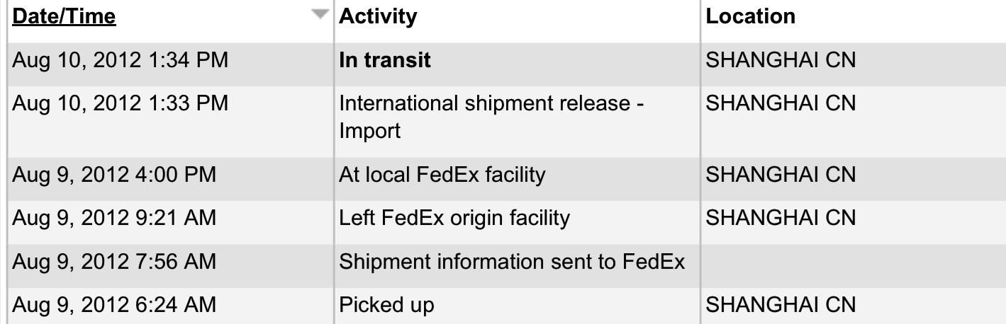1006x324 pixels.
Task: Sort by the Date/Time column header
Action: pos(64,16)
